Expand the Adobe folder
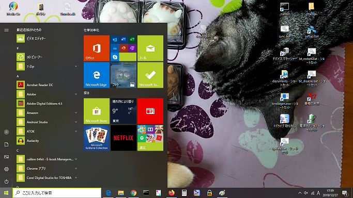353x198 pixels. (47, 94)
